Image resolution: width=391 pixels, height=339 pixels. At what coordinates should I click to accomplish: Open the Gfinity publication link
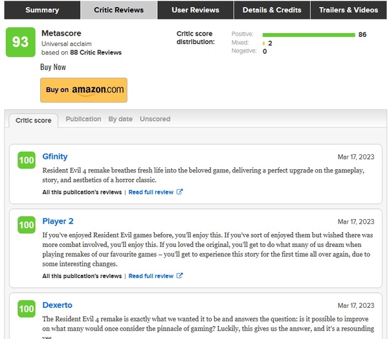pos(54,157)
